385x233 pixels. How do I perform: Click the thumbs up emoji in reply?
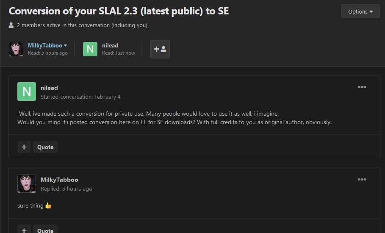click(48, 205)
